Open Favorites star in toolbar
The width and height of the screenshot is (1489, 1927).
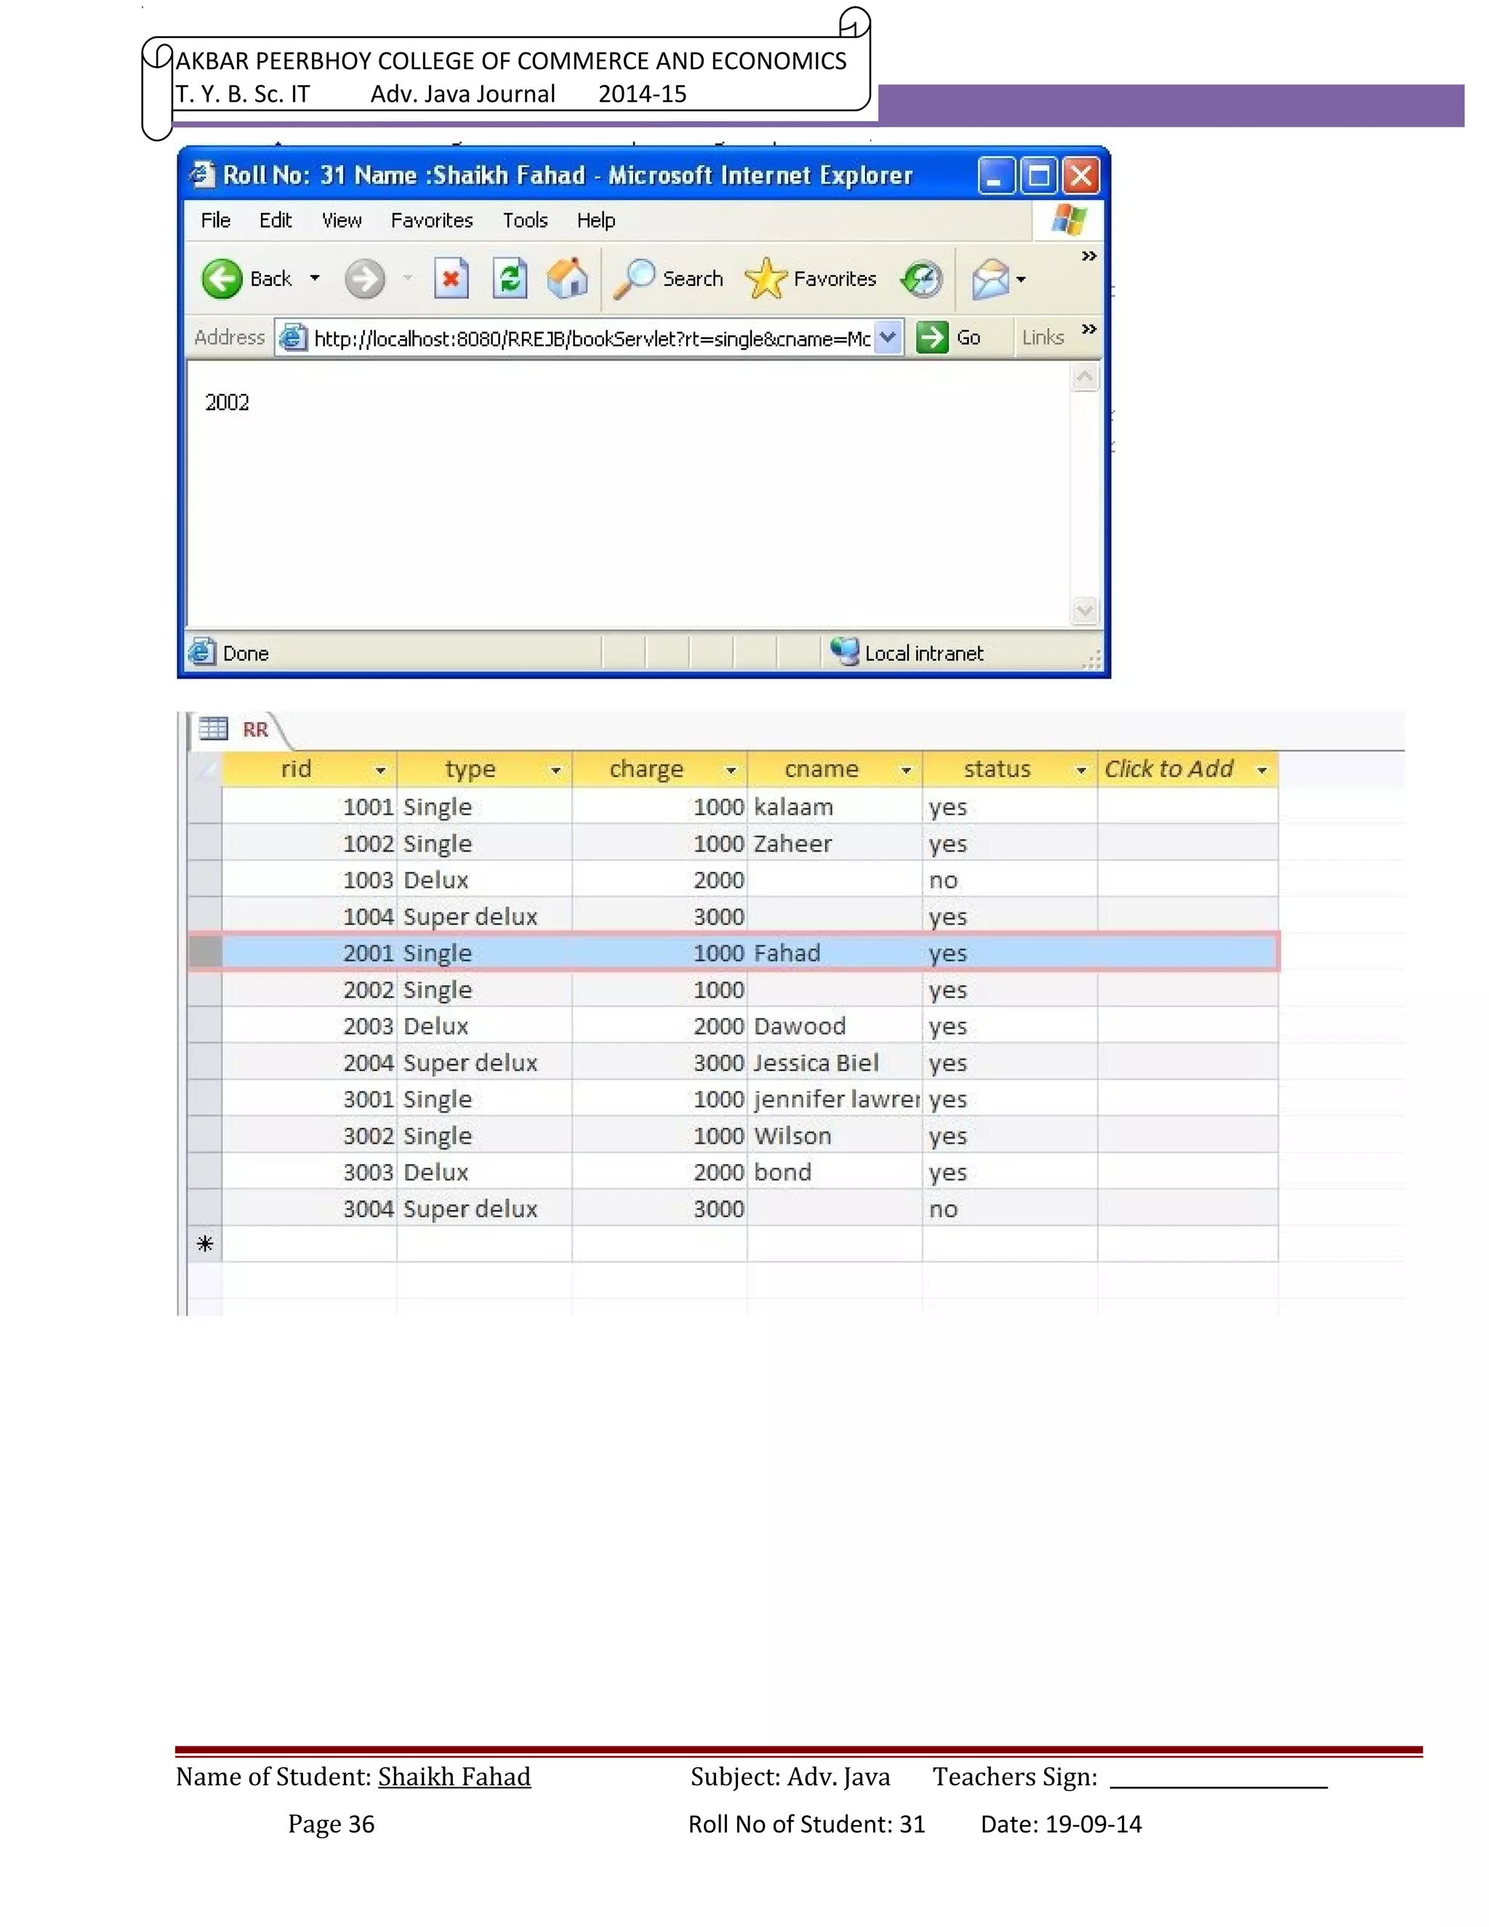765,279
